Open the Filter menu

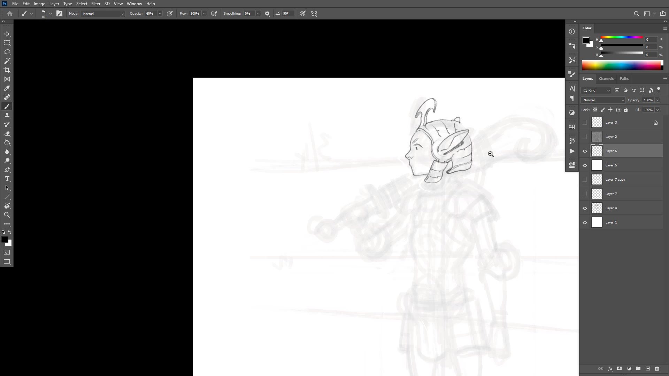coord(95,4)
